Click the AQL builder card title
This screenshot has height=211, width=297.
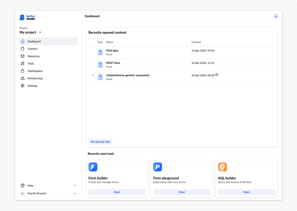[x=227, y=178]
